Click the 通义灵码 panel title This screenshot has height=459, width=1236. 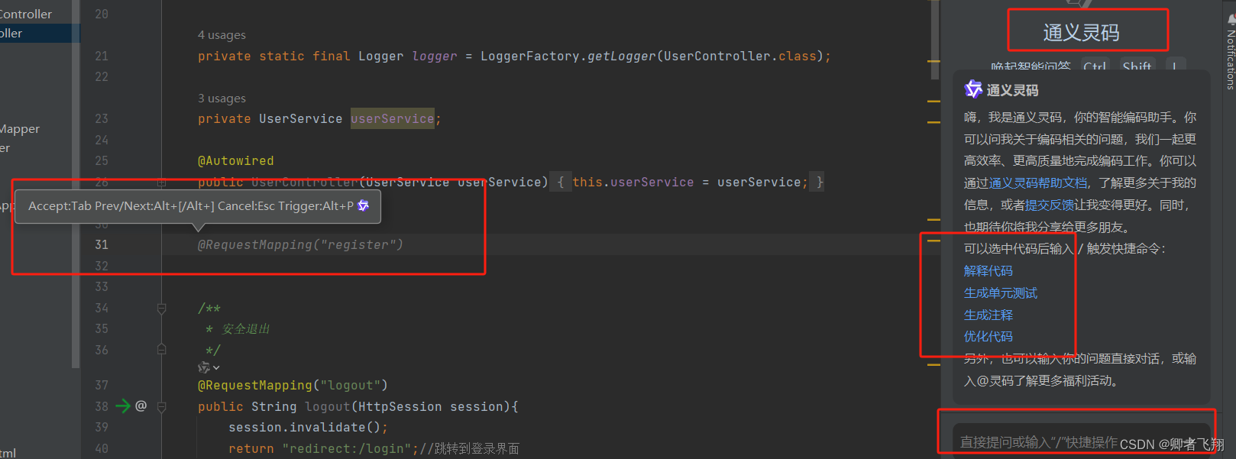click(x=1081, y=33)
